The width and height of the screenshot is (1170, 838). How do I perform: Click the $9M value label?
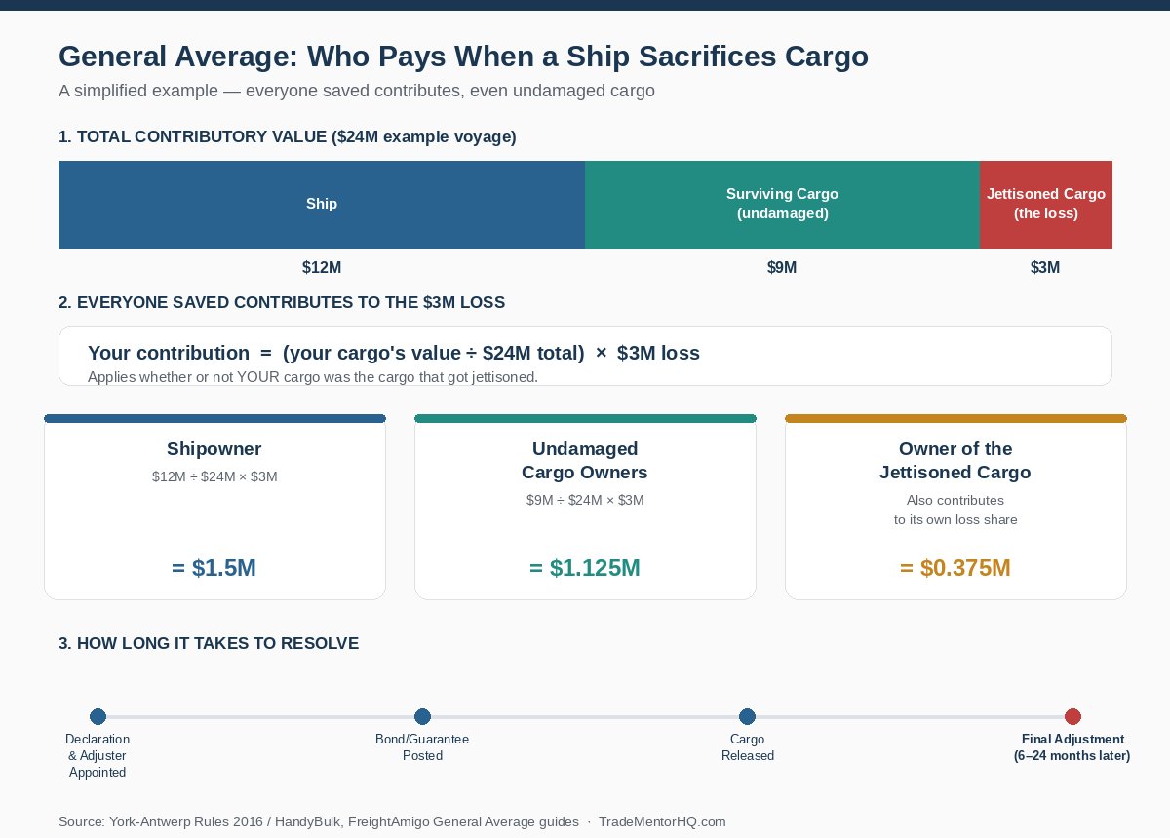coord(782,268)
